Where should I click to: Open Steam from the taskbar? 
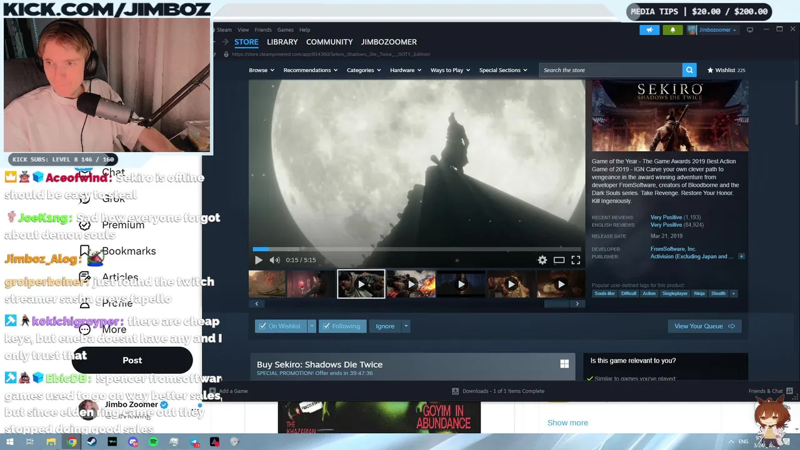[92, 442]
